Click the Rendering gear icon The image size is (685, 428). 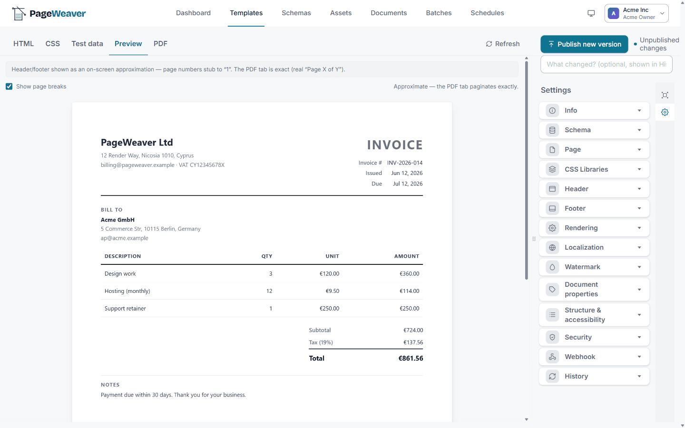[552, 228]
